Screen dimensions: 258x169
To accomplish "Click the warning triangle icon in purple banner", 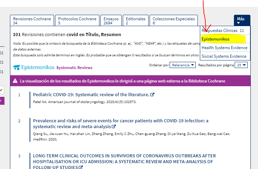I will click(15, 81).
